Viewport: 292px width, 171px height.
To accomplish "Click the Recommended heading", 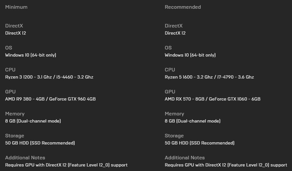I will tap(183, 7).
